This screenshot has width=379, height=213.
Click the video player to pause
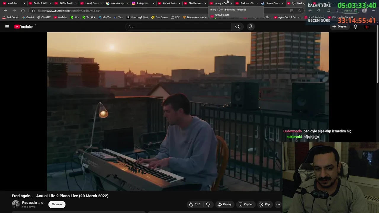click(188, 111)
